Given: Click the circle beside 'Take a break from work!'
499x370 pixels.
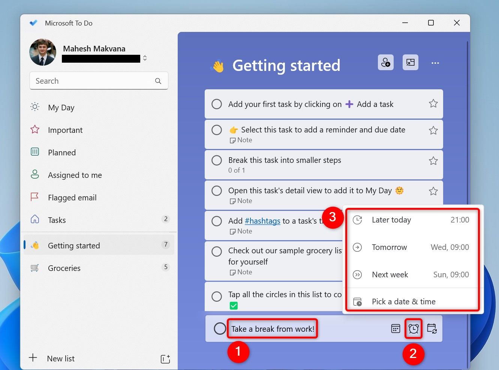Looking at the screenshot, I should point(220,329).
